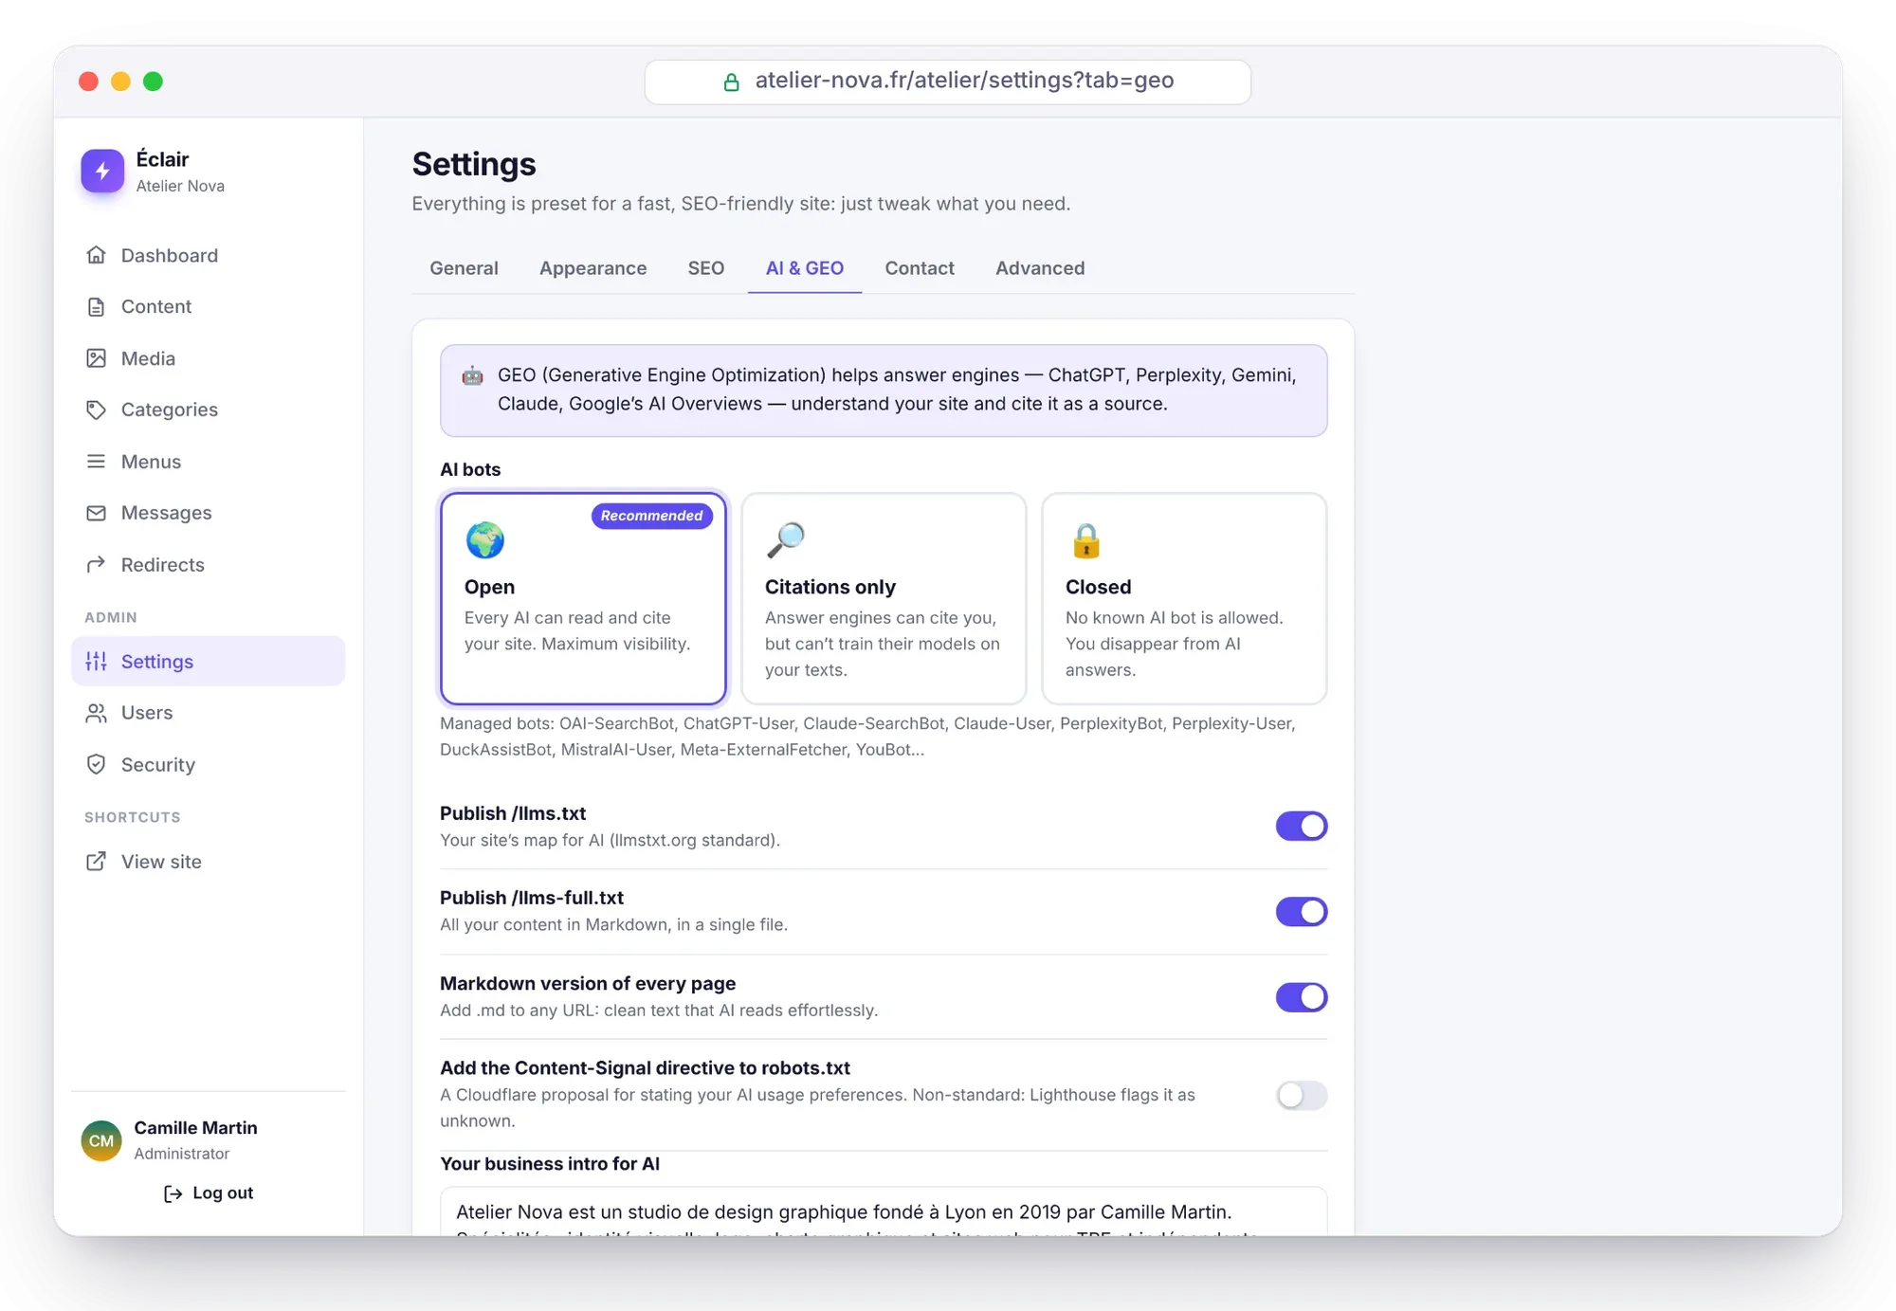The image size is (1896, 1311).
Task: Click the Media image icon
Action: pyautogui.click(x=96, y=358)
